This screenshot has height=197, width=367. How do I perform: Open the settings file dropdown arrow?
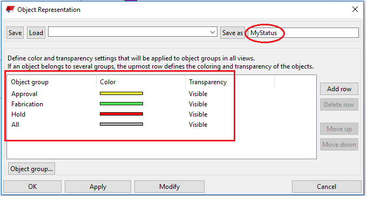pos(213,32)
